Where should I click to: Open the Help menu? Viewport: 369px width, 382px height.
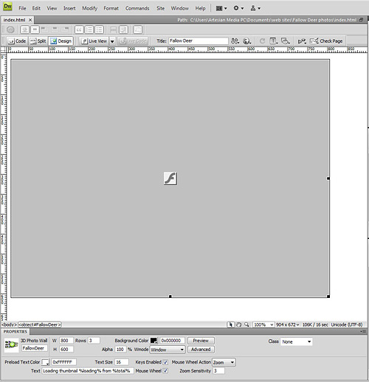coord(200,8)
